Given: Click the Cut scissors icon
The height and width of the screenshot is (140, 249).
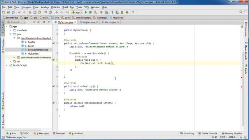Looking at the screenshot, I should point(30,12).
